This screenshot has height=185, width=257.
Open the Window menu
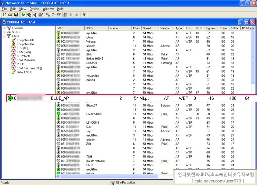(48, 9)
